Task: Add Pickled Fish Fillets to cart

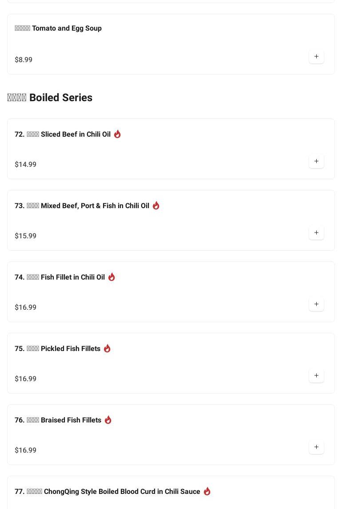Action: click(316, 376)
